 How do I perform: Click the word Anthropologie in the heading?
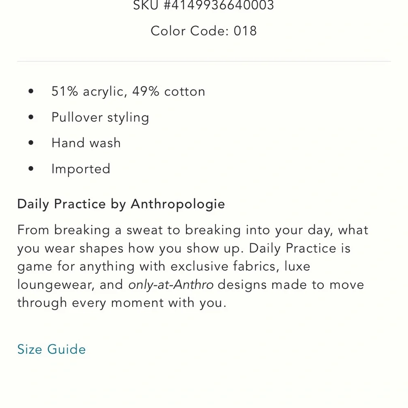pyautogui.click(x=177, y=204)
